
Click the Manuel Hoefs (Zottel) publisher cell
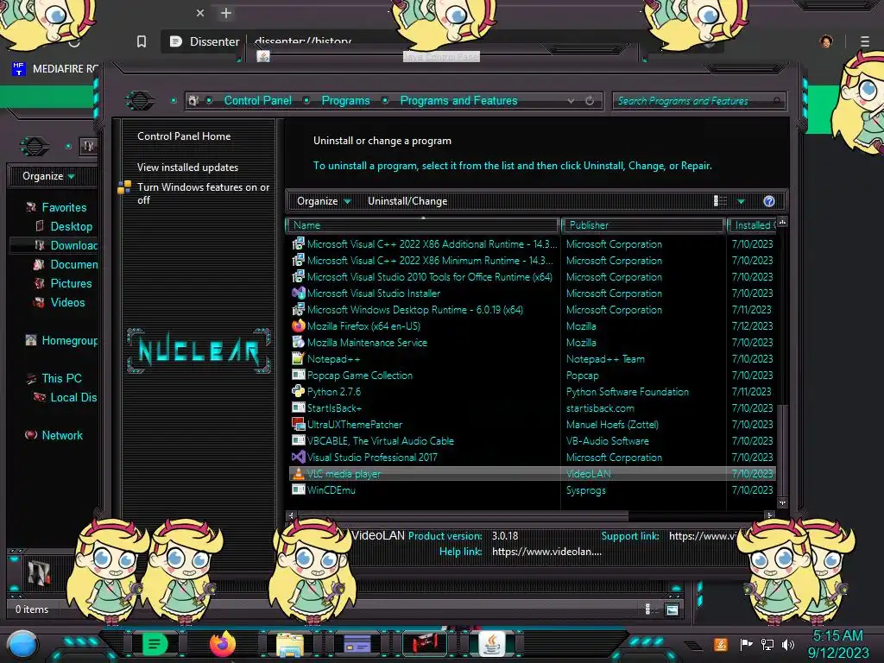coord(612,425)
